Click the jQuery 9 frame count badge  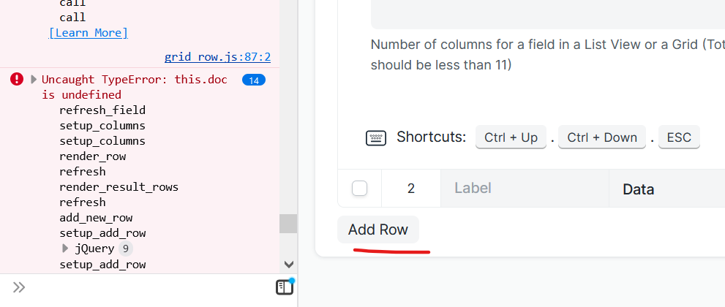pyautogui.click(x=126, y=249)
